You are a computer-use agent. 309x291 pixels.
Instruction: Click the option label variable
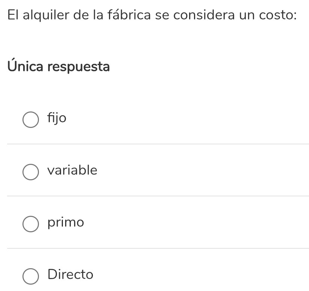pyautogui.click(x=72, y=170)
